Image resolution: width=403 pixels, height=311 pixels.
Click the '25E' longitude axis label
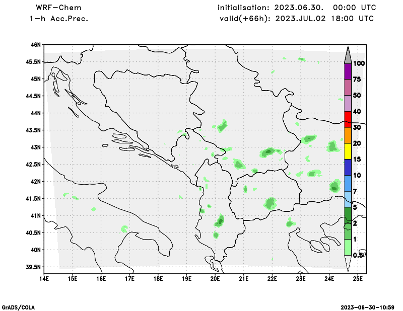tap(358, 279)
